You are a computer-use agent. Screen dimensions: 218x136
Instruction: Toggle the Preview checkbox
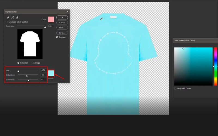[x=57, y=37]
